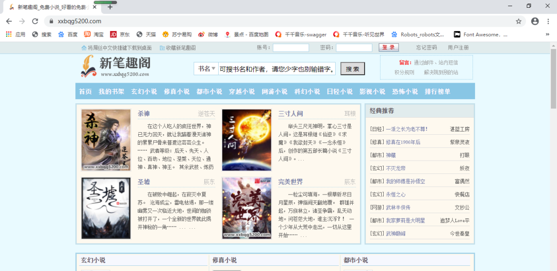Click the book search text box
This screenshot has height=271, width=557.
click(277, 69)
